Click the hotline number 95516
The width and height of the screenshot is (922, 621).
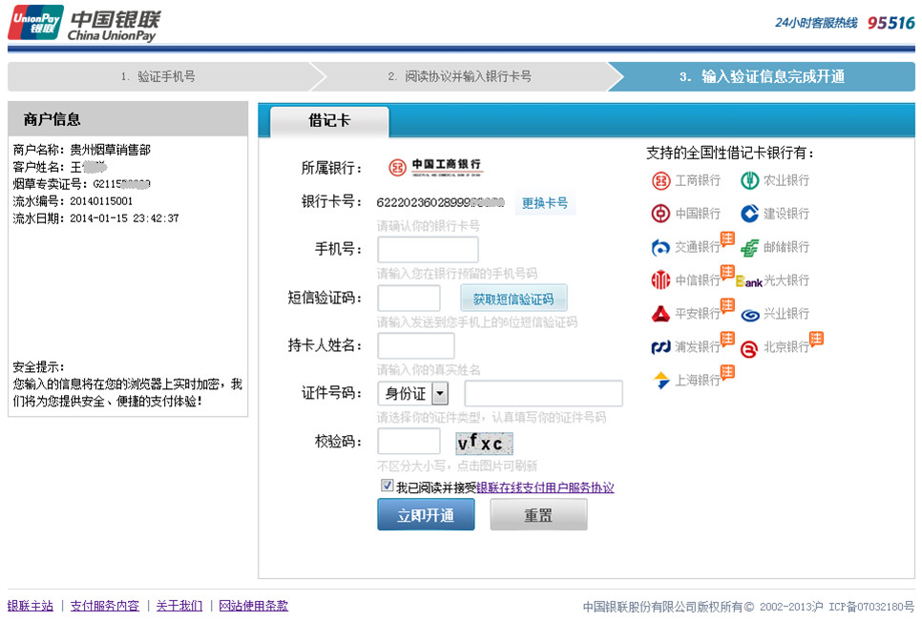[891, 23]
